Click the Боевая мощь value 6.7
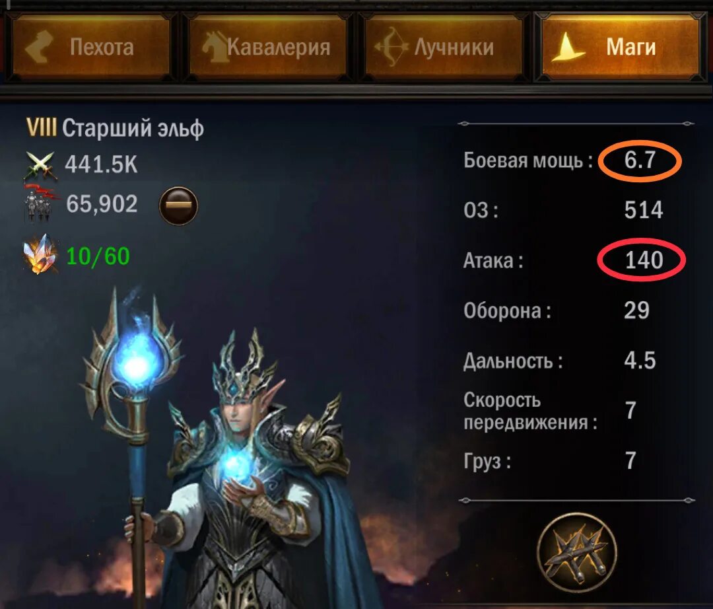713x609 pixels. [x=639, y=160]
